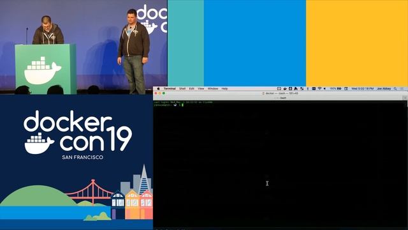Viewport: 408px width, 230px height.
Task: Click the terminal prompt cursor line
Action: click(168, 105)
